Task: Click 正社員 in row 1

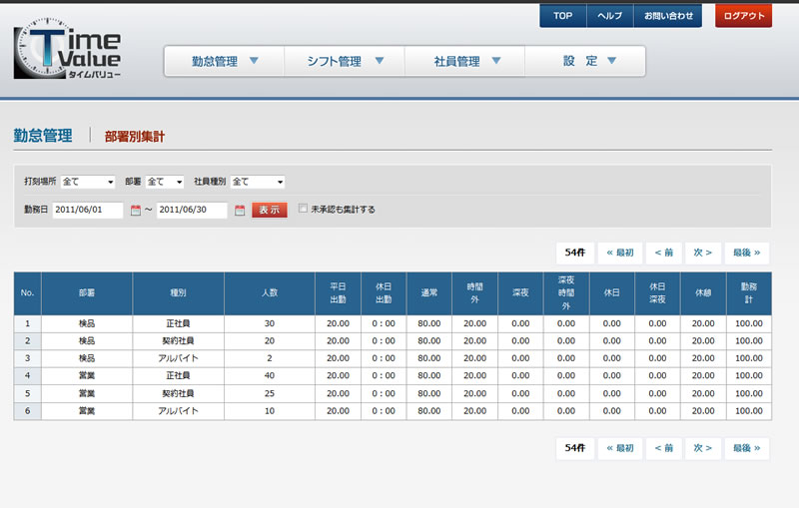Action: (178, 323)
